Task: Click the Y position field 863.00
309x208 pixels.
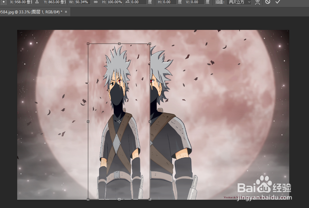Action: click(57, 2)
